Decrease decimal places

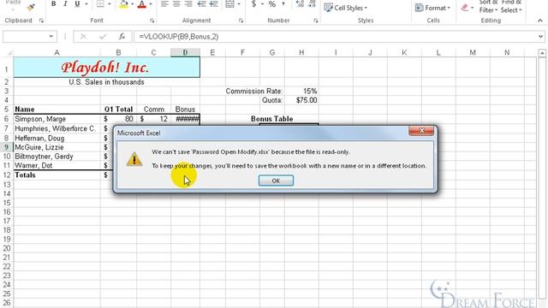click(312, 3)
